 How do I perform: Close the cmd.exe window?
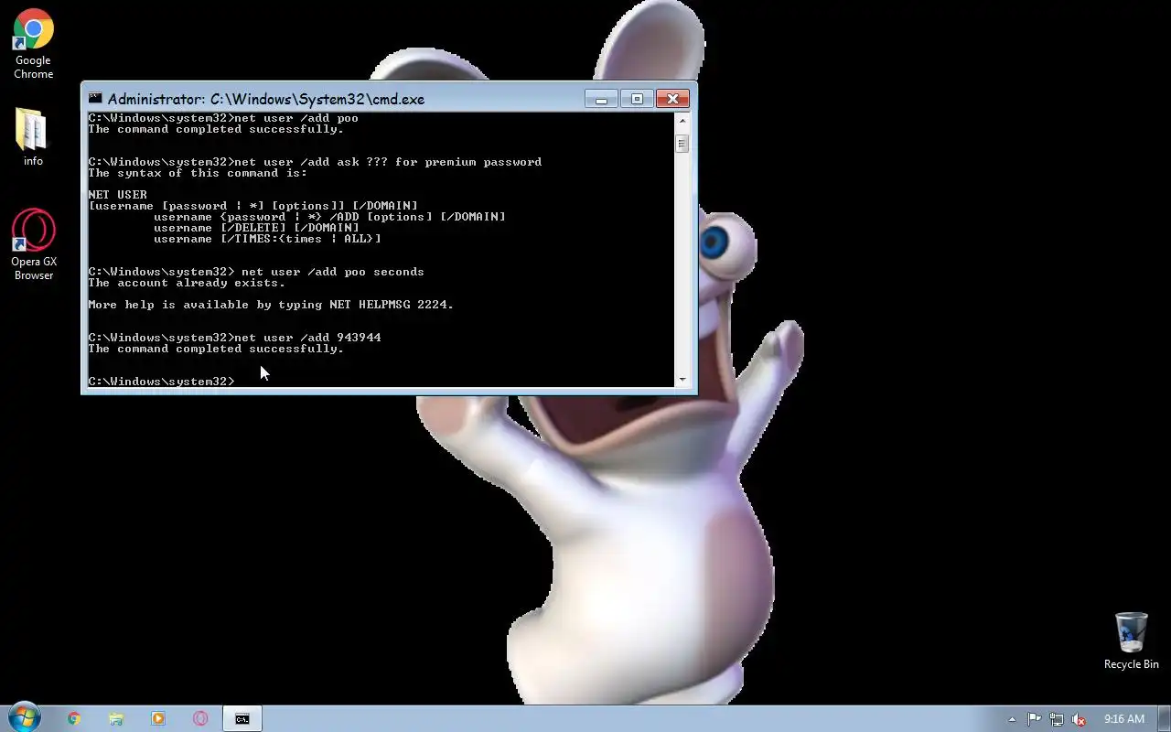pyautogui.click(x=672, y=99)
